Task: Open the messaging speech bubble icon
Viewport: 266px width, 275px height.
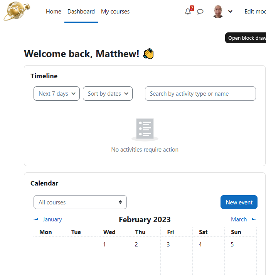Action: (x=200, y=12)
